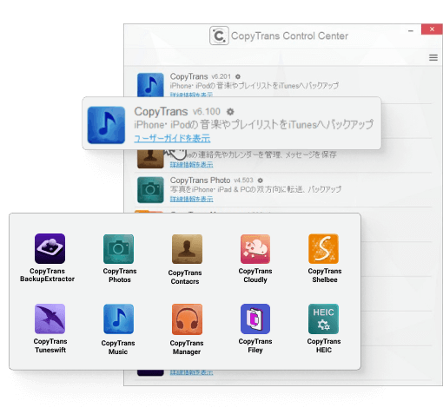The width and height of the screenshot is (443, 414).
Task: Click gear icon beside CopyTrans Photo v4.503
Action: tap(261, 181)
